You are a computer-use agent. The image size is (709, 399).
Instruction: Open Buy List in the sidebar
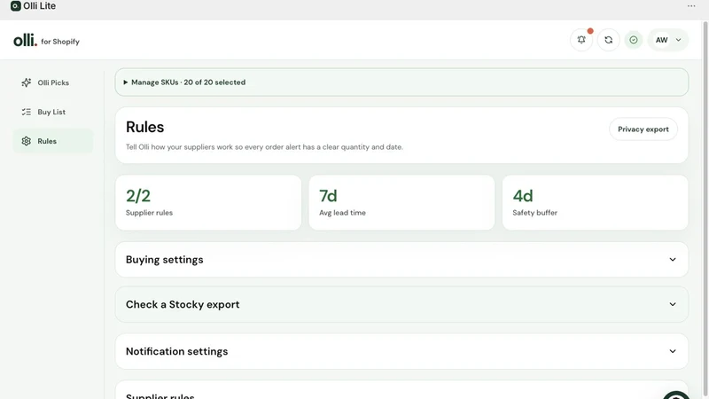53,112
